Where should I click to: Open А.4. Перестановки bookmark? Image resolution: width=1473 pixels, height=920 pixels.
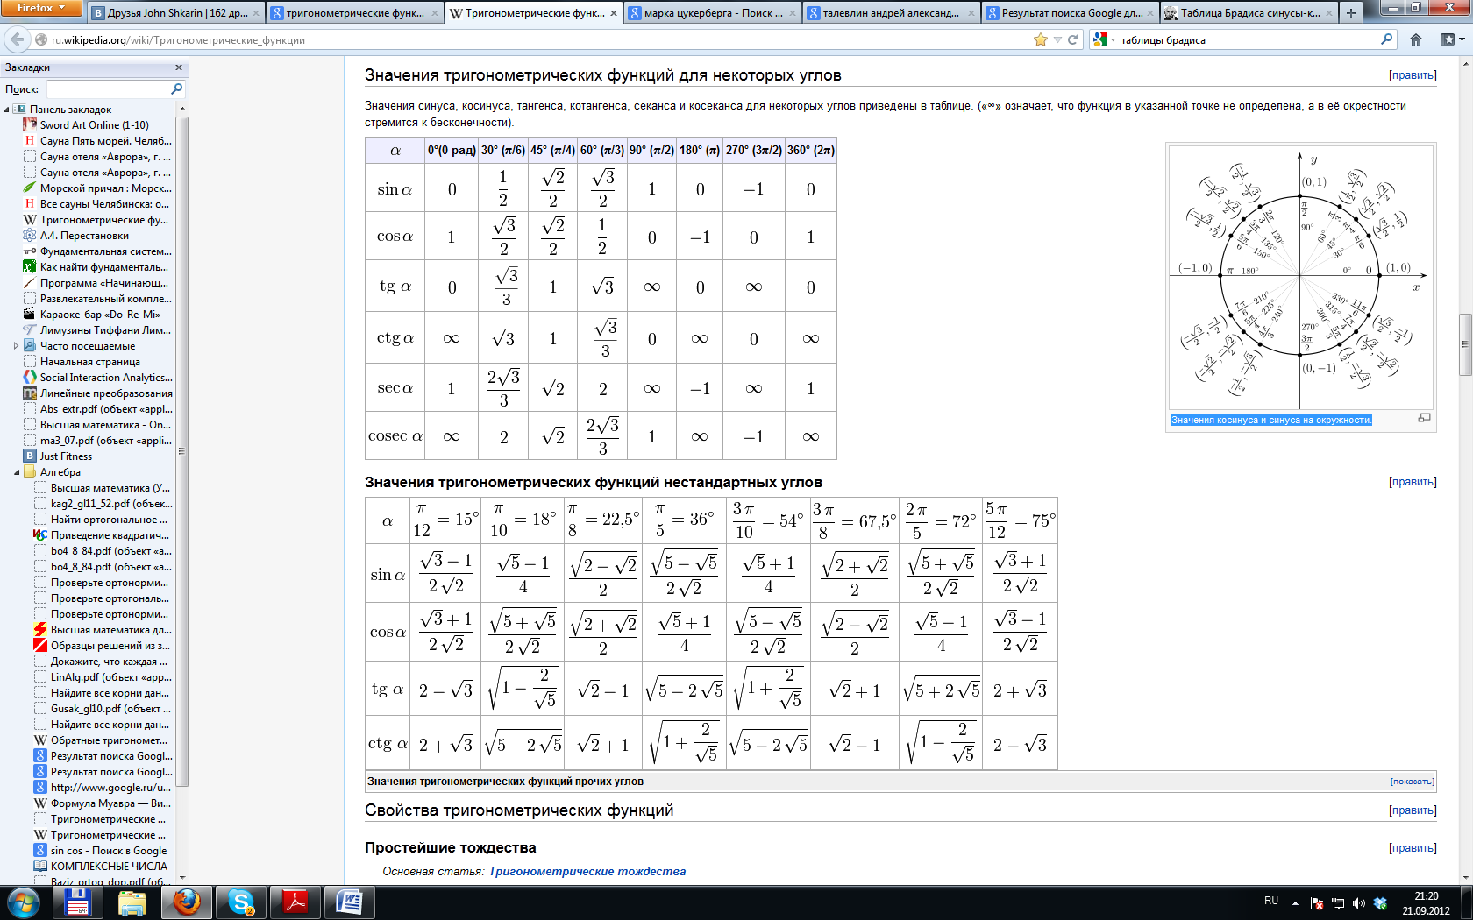click(76, 236)
